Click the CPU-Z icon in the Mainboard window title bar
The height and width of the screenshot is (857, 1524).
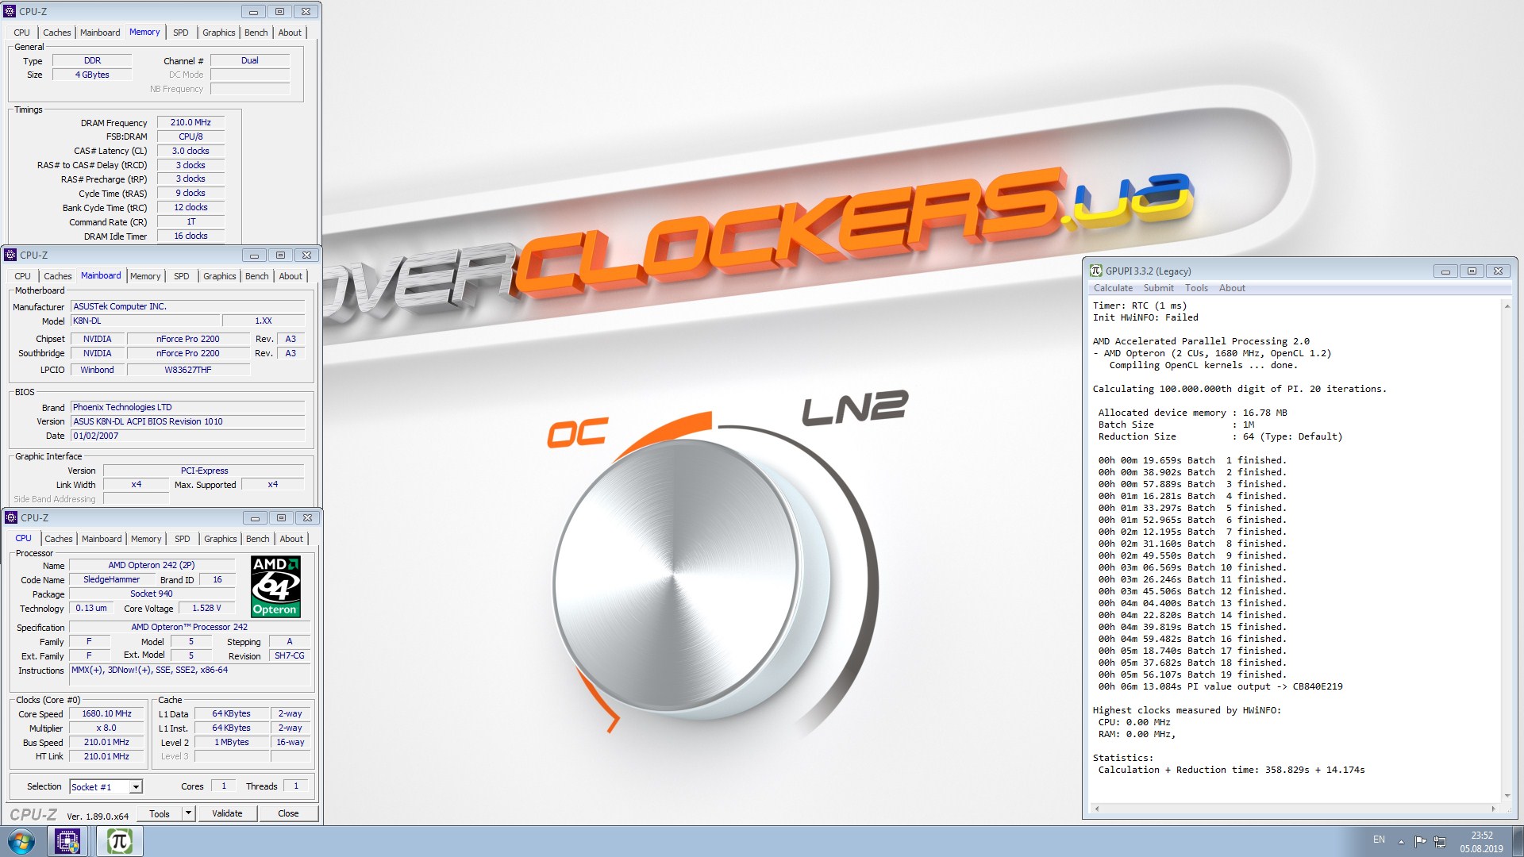tap(10, 255)
